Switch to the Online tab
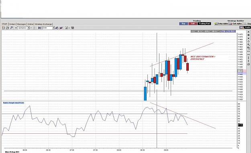The width and height of the screenshot is (251, 153). coord(30,24)
